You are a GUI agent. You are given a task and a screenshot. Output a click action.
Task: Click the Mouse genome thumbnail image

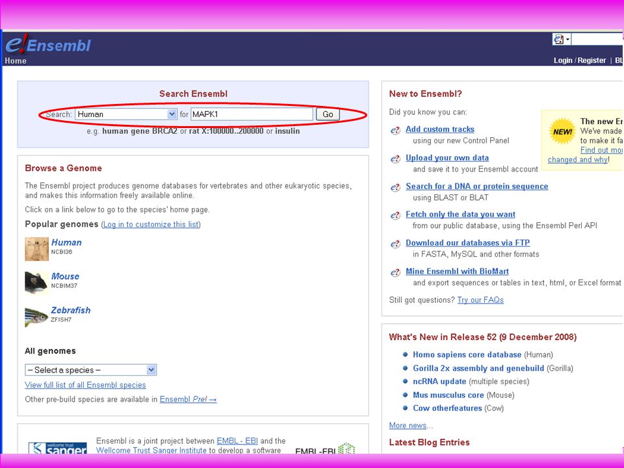pyautogui.click(x=36, y=283)
